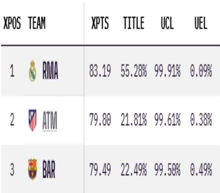Image resolution: width=220 pixels, height=193 pixels.
Task: Open the BAR team link
Action: click(x=49, y=169)
